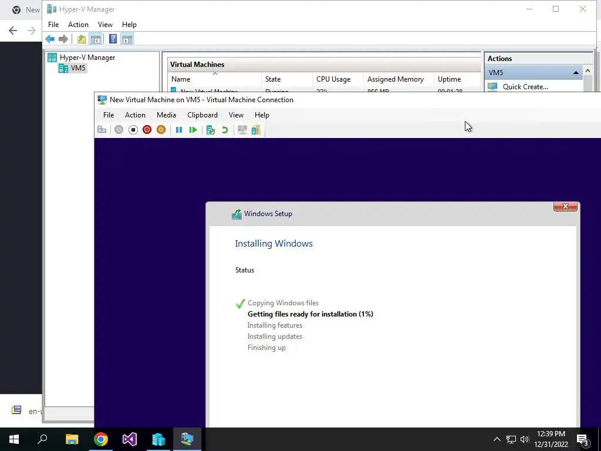This screenshot has width=601, height=451.
Task: Click the Installing features status line
Action: 275,325
